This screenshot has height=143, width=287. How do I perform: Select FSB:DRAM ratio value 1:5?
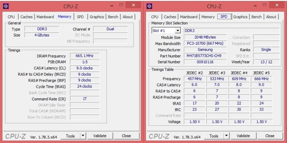(85, 62)
